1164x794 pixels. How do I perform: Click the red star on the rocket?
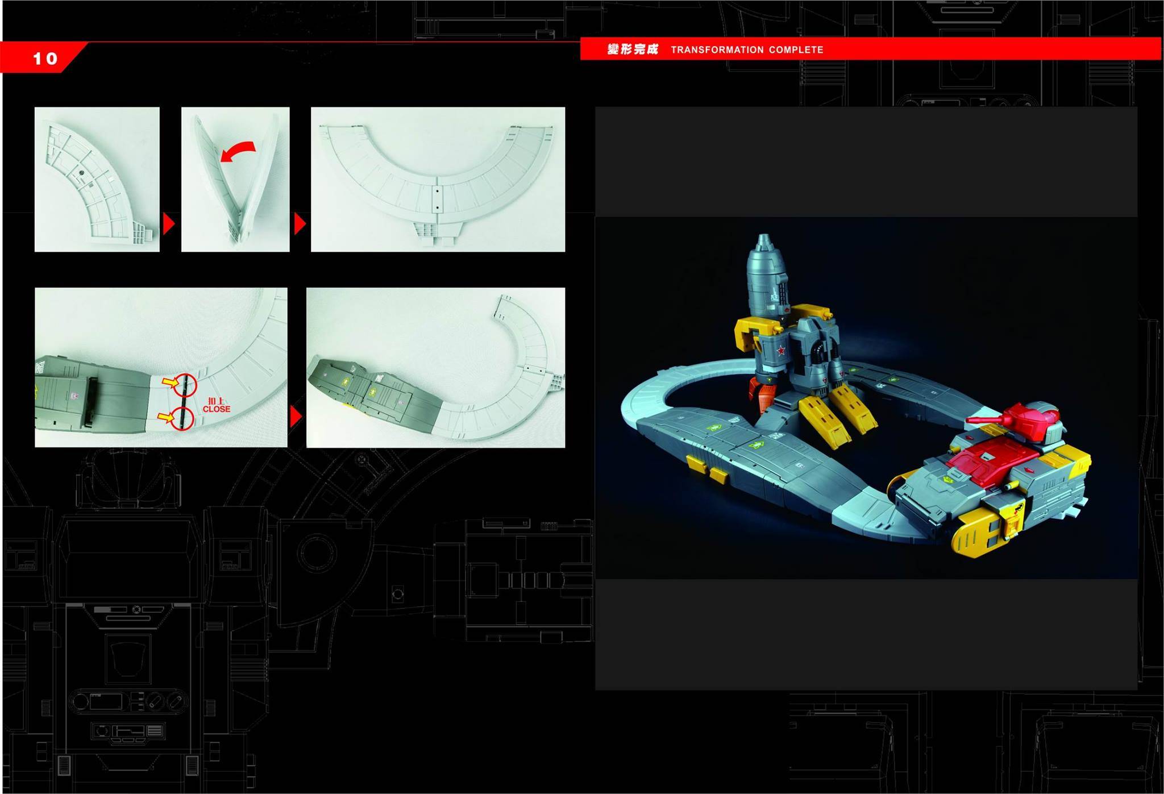point(781,351)
